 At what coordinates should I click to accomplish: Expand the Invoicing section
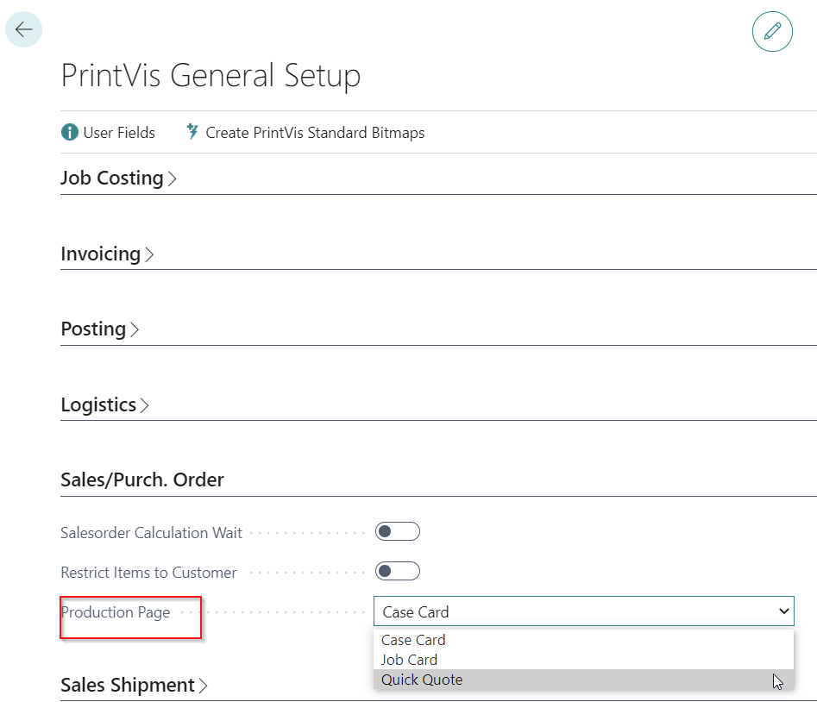[x=107, y=254]
